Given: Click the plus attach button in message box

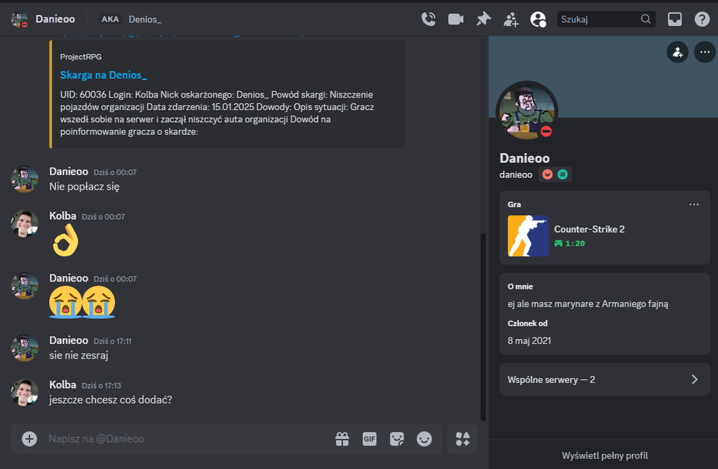Looking at the screenshot, I should point(29,439).
